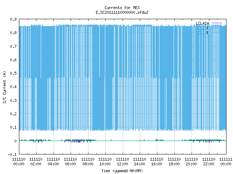Click the 20:00 time tick label
The image size is (233, 174).
pyautogui.click(x=191, y=164)
